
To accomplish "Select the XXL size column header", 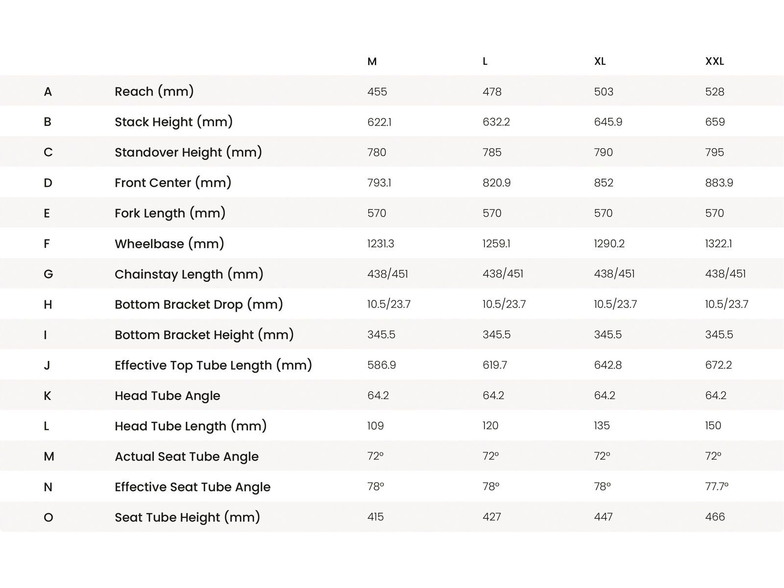I will point(714,62).
